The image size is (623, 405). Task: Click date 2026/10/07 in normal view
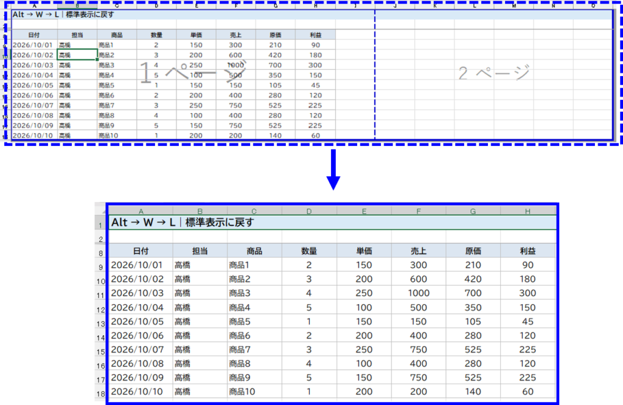coord(141,350)
